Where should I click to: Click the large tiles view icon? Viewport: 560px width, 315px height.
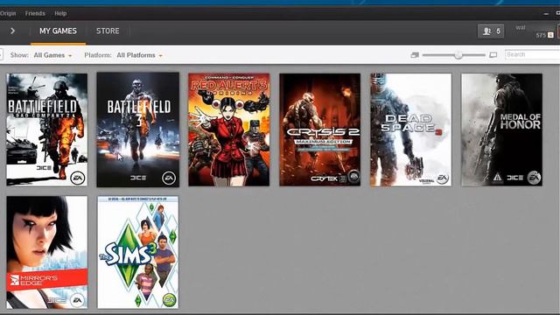click(x=493, y=55)
